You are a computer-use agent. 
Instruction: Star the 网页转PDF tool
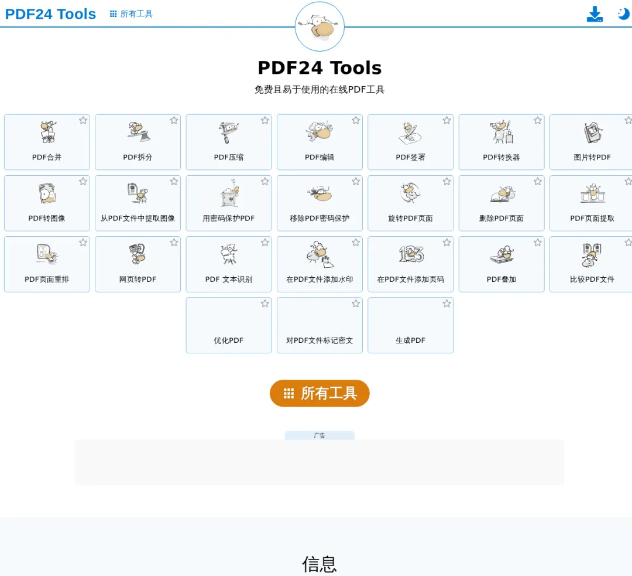tap(174, 243)
